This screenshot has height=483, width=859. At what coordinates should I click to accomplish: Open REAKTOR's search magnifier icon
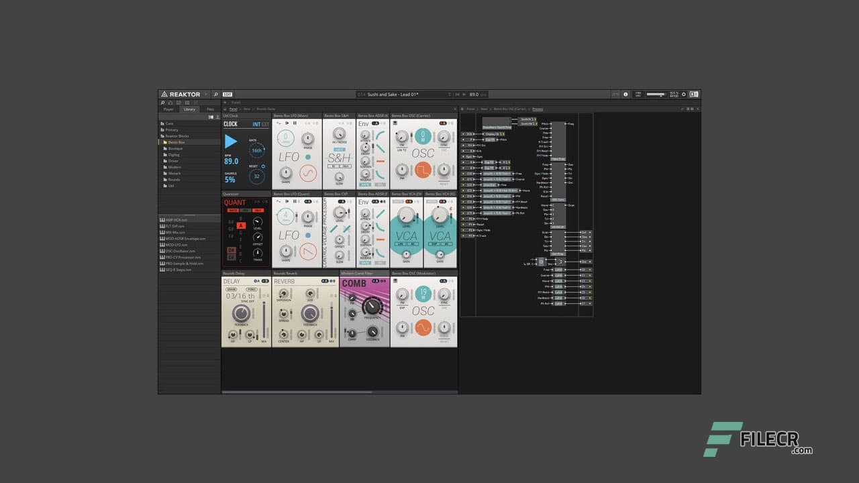tap(215, 95)
